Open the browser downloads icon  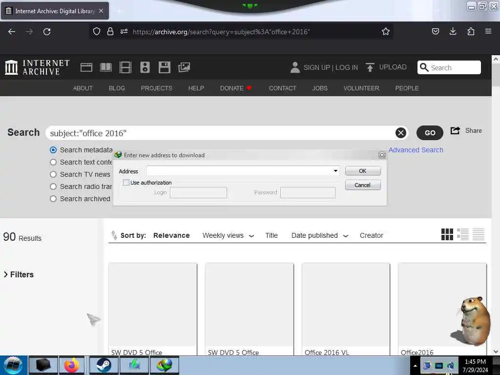click(x=453, y=31)
